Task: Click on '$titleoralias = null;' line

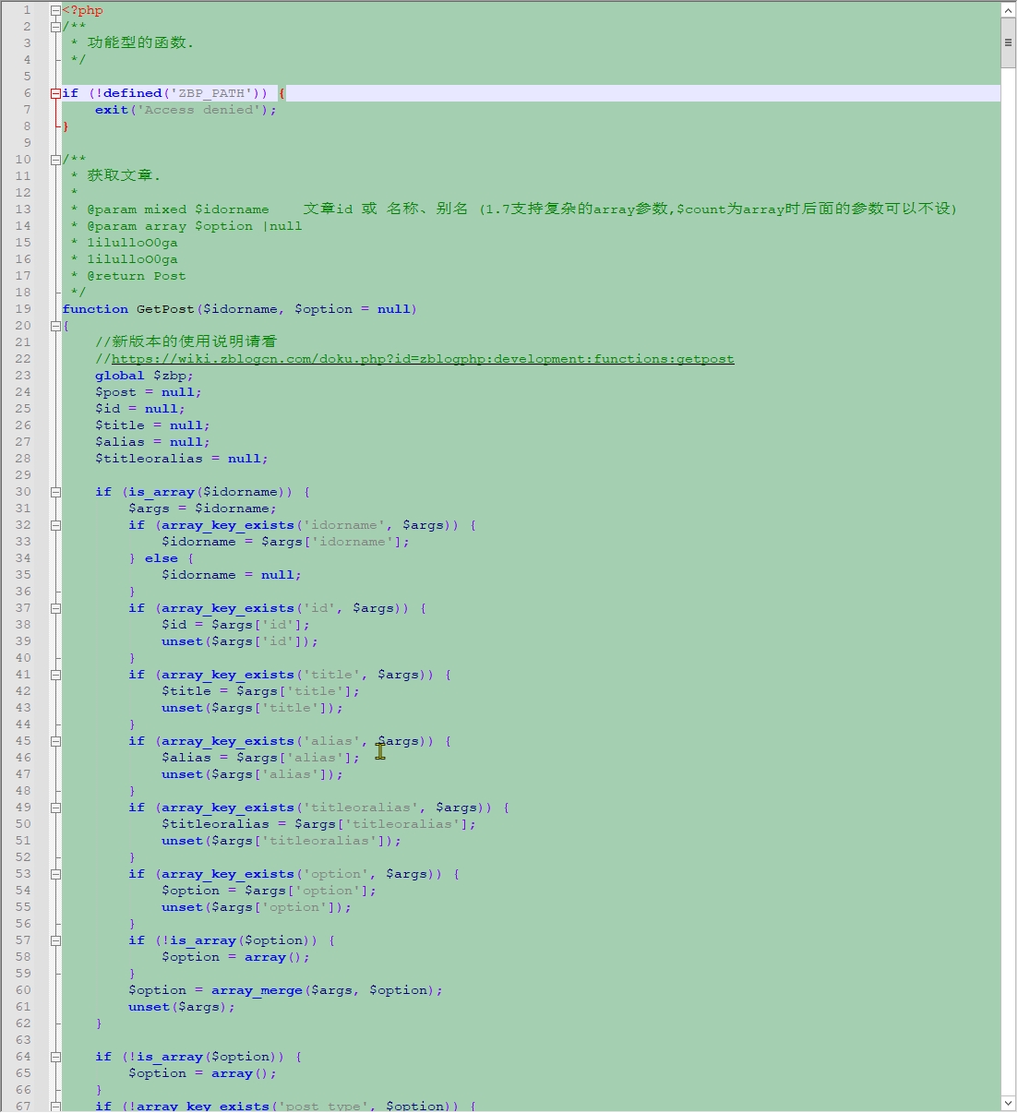Action: [x=182, y=459]
